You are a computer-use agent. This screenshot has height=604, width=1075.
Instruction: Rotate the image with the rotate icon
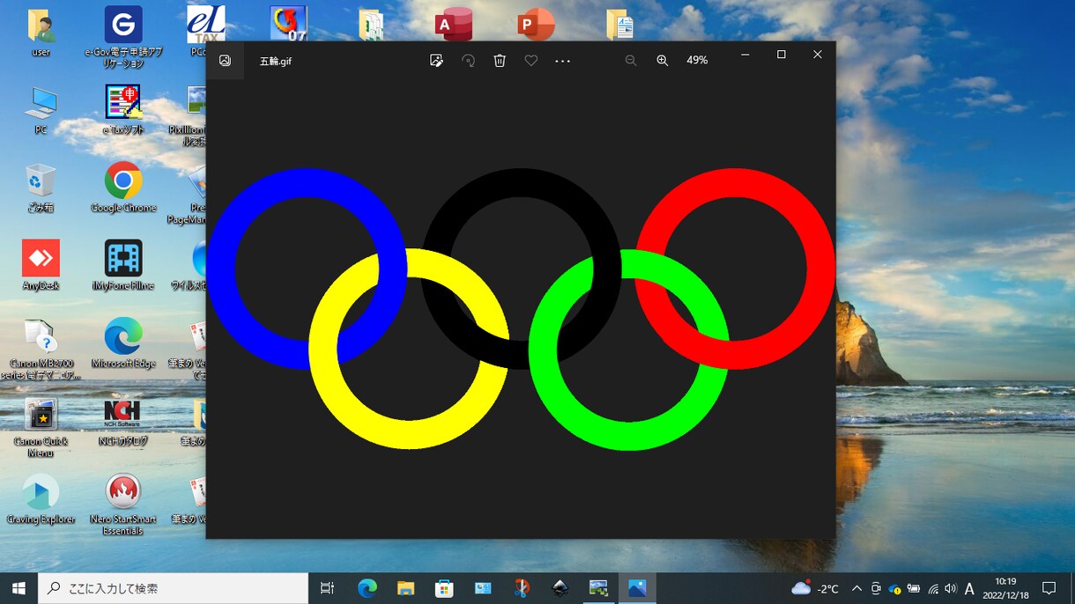coord(469,60)
